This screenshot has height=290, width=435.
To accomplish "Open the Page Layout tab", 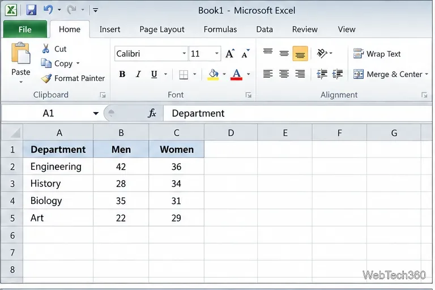I will pyautogui.click(x=162, y=29).
